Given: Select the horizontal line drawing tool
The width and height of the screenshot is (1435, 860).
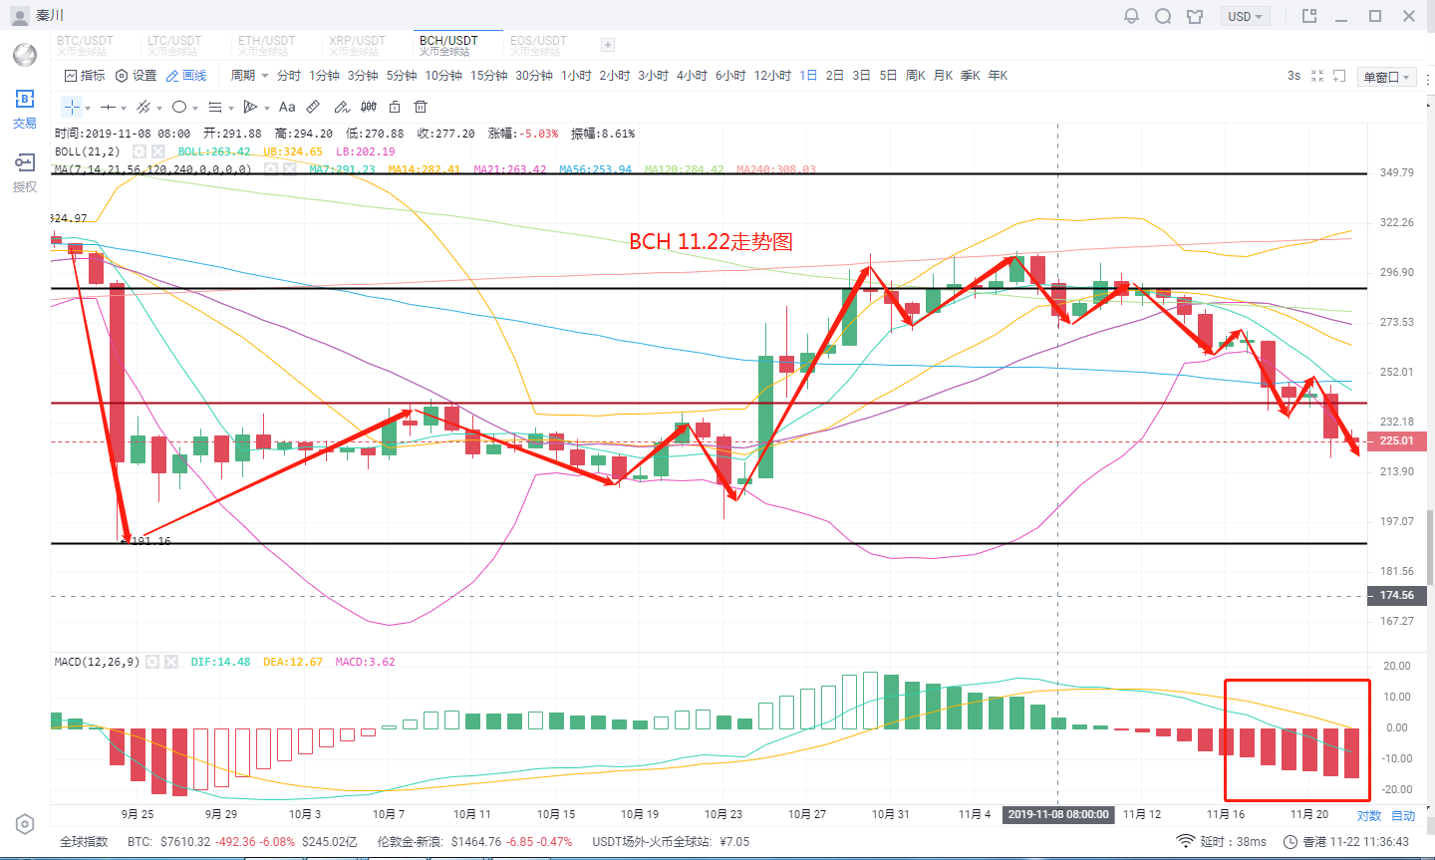Looking at the screenshot, I should (108, 107).
